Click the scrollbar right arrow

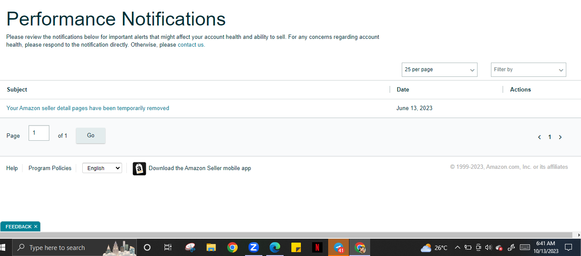click(579, 235)
